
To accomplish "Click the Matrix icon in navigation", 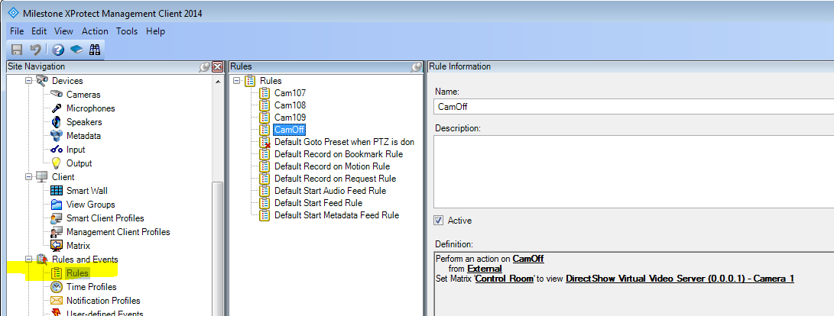I will (57, 246).
